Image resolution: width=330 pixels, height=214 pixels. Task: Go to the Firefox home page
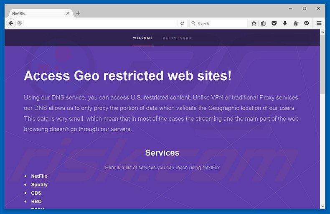point(296,23)
